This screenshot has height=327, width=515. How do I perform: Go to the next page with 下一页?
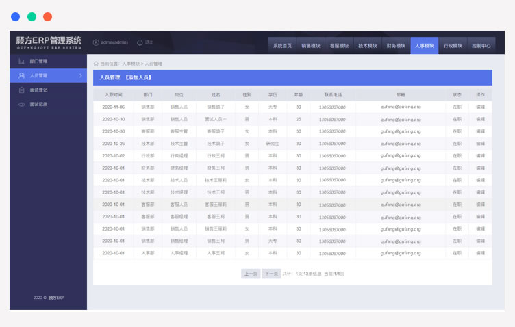[271, 274]
